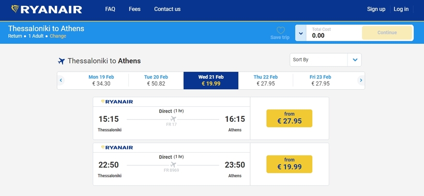Click Ryanair logo on the 15:15 flight card
Viewport: 424px width, 196px height.
point(117,102)
